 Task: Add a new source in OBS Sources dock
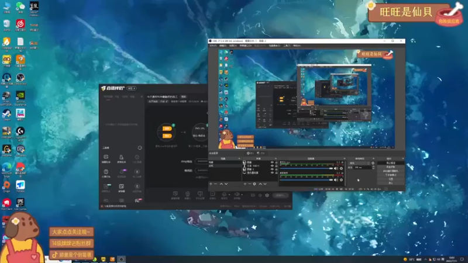[x=245, y=184]
